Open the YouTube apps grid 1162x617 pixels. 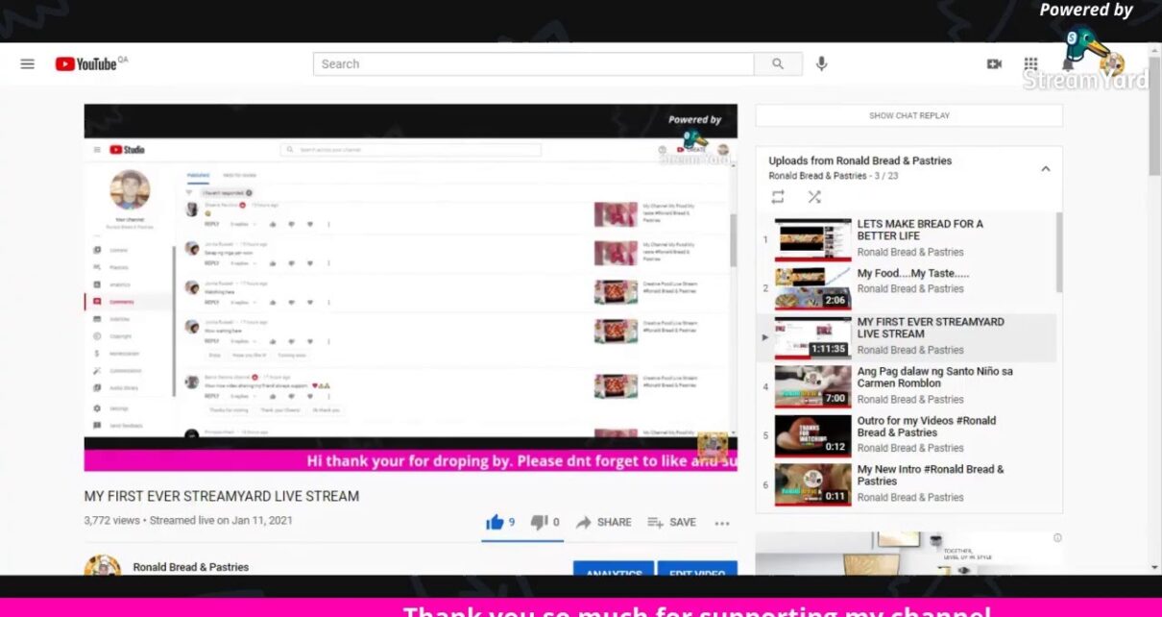[1030, 64]
